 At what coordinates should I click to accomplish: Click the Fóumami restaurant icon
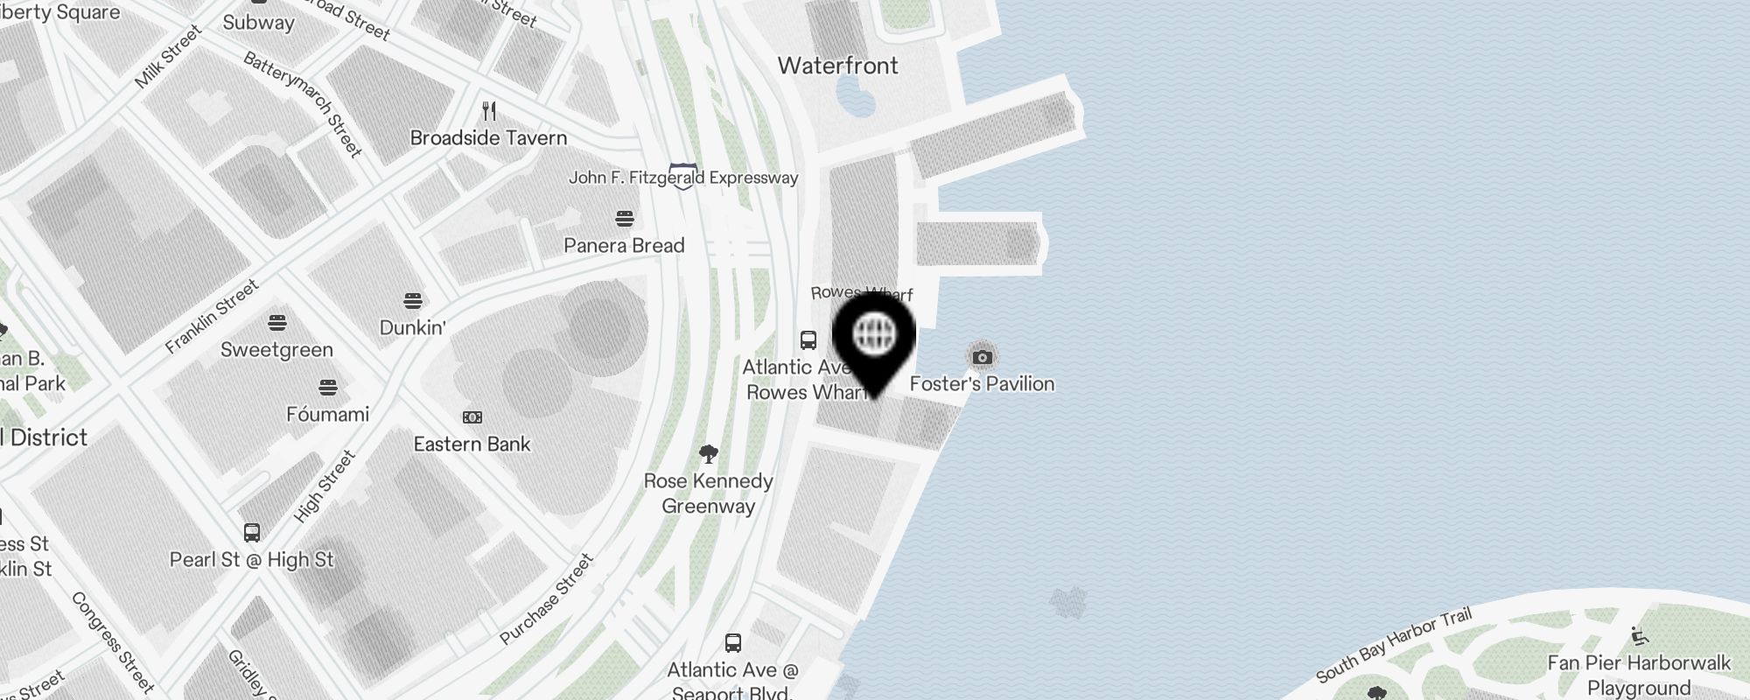pos(328,387)
